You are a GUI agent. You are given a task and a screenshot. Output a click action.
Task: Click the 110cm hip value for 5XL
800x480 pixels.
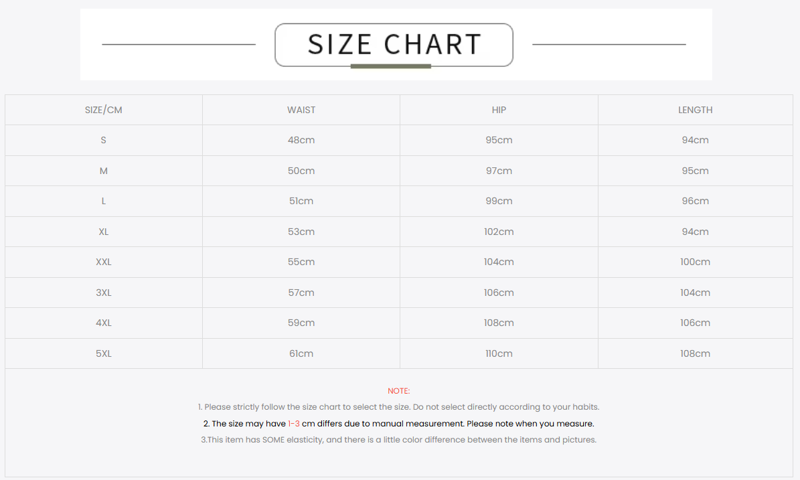coord(499,353)
